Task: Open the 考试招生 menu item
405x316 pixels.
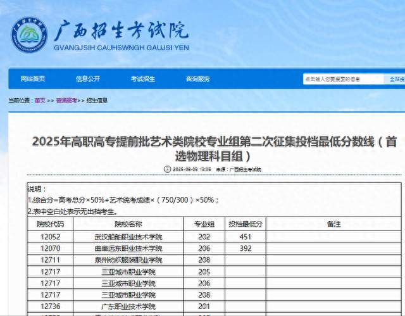Action: click(x=143, y=79)
